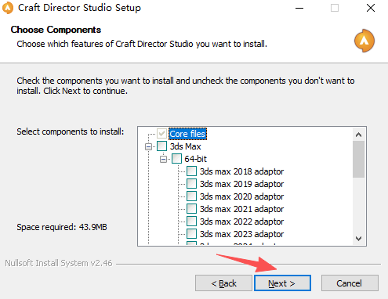Cancel the Craft Director Studio setup

(x=350, y=283)
